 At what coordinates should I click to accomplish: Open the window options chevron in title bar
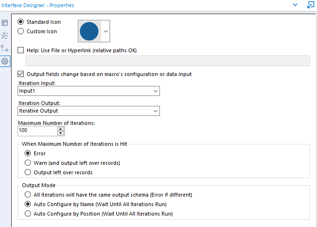[x=295, y=5]
